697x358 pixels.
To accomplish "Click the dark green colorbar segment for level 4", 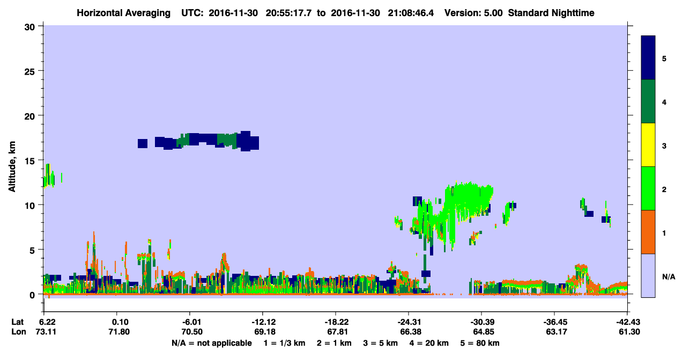I will [x=648, y=101].
